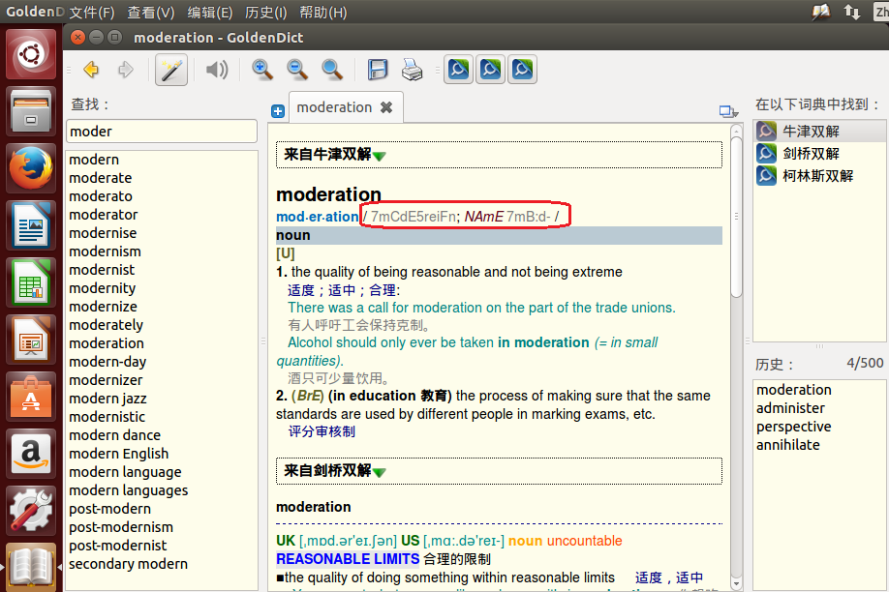Go forward with the grey right arrow

click(x=125, y=70)
